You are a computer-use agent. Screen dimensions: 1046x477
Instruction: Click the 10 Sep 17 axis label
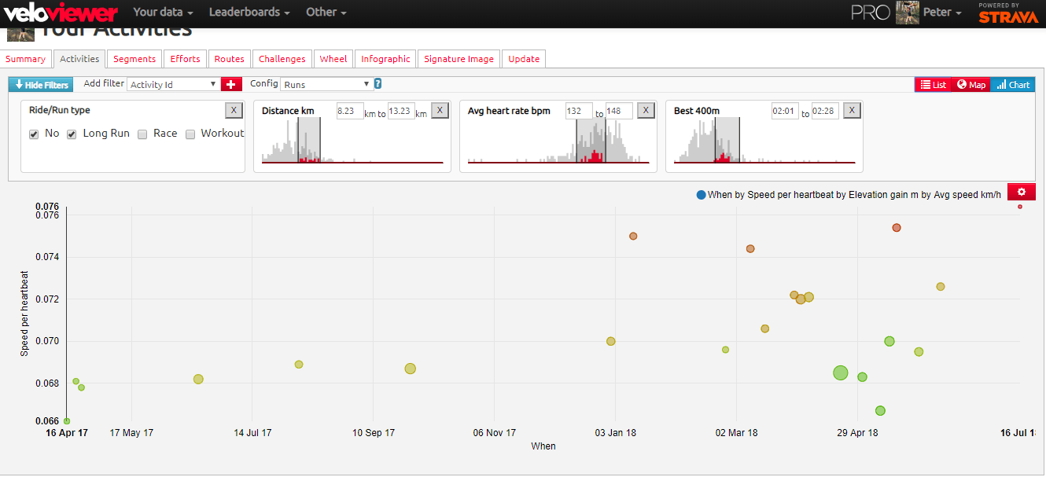pos(374,433)
